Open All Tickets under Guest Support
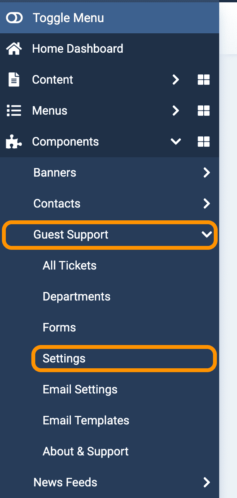237x498 pixels. (x=70, y=266)
